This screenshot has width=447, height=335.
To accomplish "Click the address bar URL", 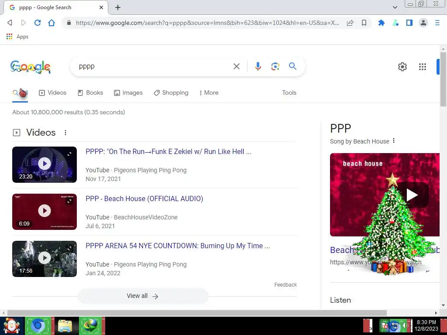I will pos(207,23).
